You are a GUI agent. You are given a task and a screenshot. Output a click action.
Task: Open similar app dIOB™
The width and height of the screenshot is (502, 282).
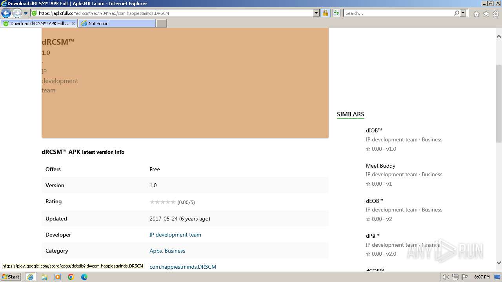coord(374,130)
